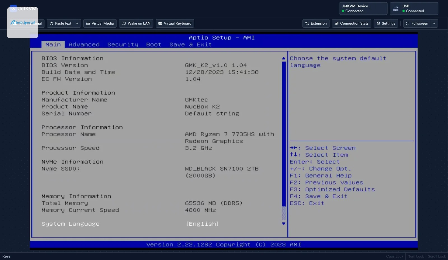Click the NucBox K2 product name
Image resolution: width=448 pixels, height=260 pixels.
point(202,107)
